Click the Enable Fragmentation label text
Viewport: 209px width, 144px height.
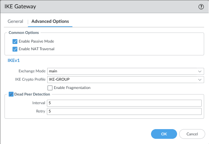point(72,88)
